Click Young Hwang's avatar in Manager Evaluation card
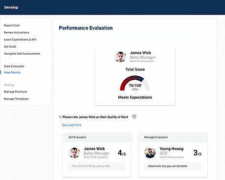This screenshot has width=225, height=180. [x=150, y=153]
